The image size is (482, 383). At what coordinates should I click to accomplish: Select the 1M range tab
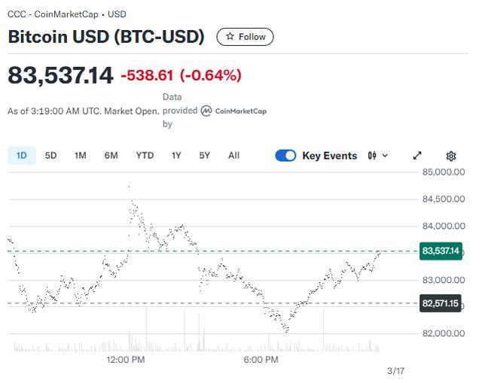pos(81,156)
